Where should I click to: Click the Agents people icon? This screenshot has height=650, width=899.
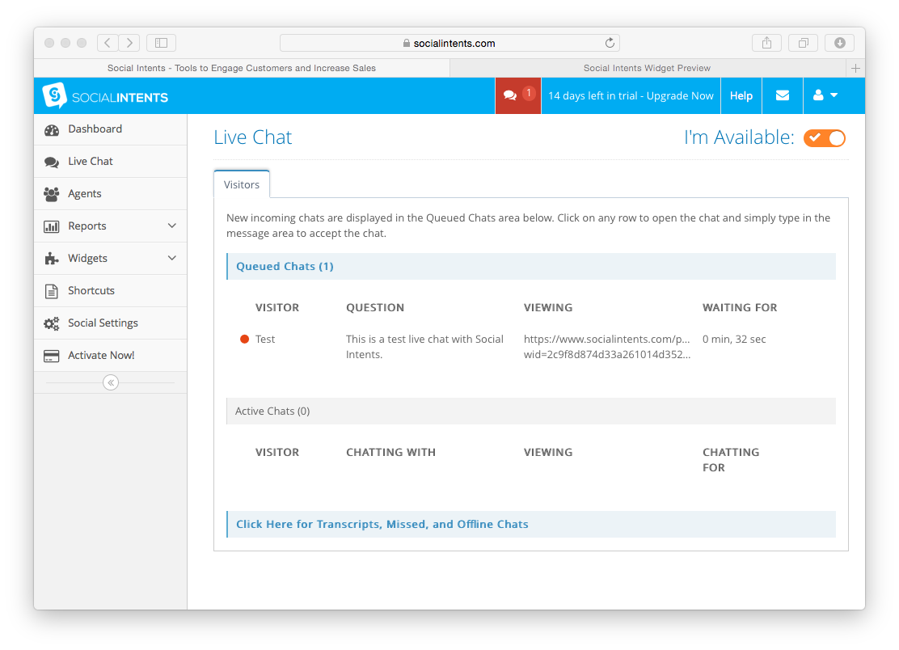pos(52,194)
